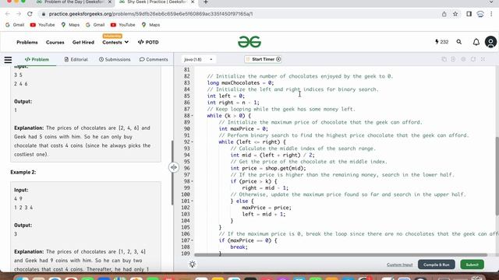499x280 pixels.
Task: Open the search magnifier icon in the header
Action: tap(459, 42)
